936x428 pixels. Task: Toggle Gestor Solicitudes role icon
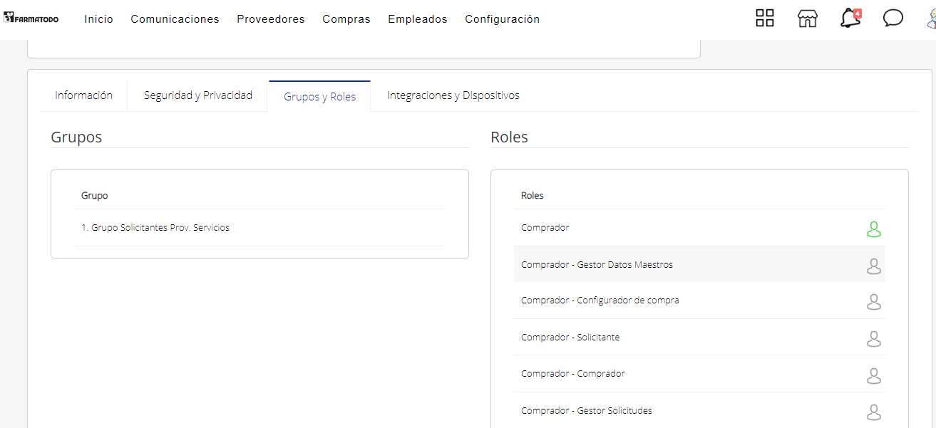(873, 412)
